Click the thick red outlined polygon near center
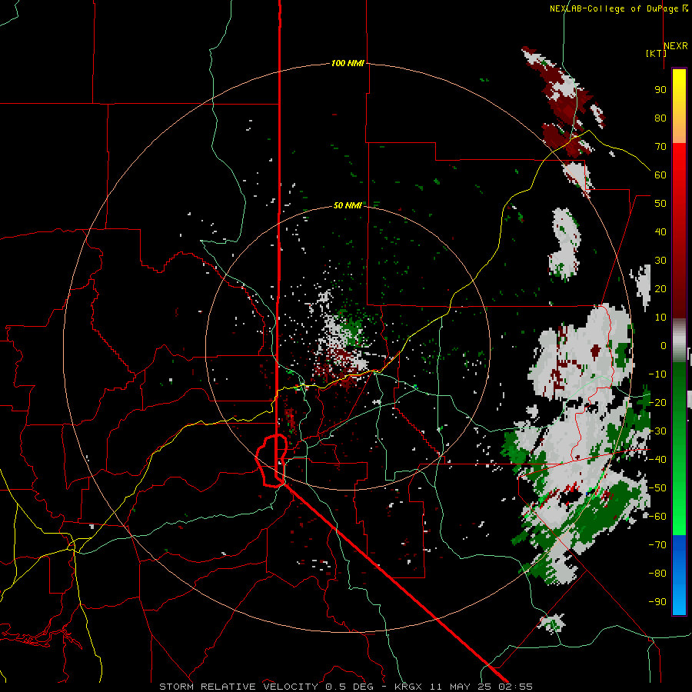The height and width of the screenshot is (692, 692). (271, 461)
